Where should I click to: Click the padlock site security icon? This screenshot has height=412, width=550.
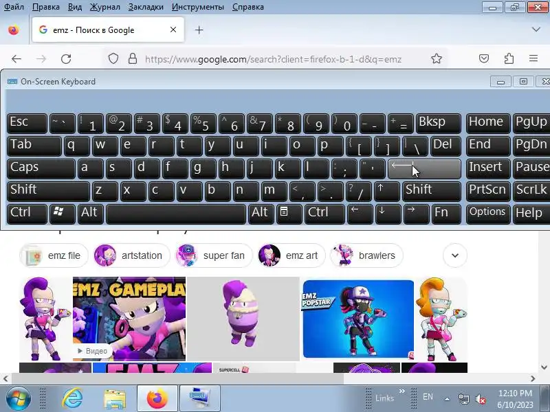tap(133, 59)
